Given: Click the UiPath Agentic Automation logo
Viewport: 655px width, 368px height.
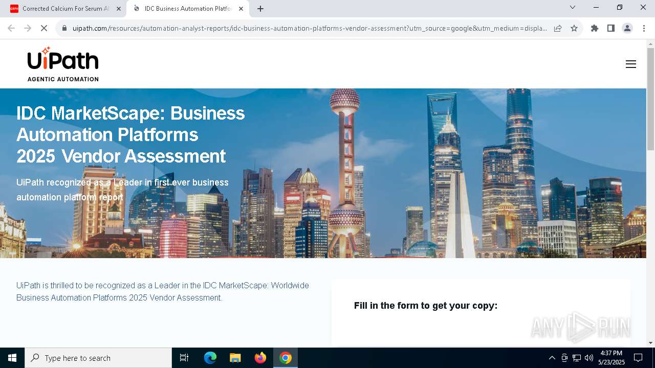Looking at the screenshot, I should (63, 64).
